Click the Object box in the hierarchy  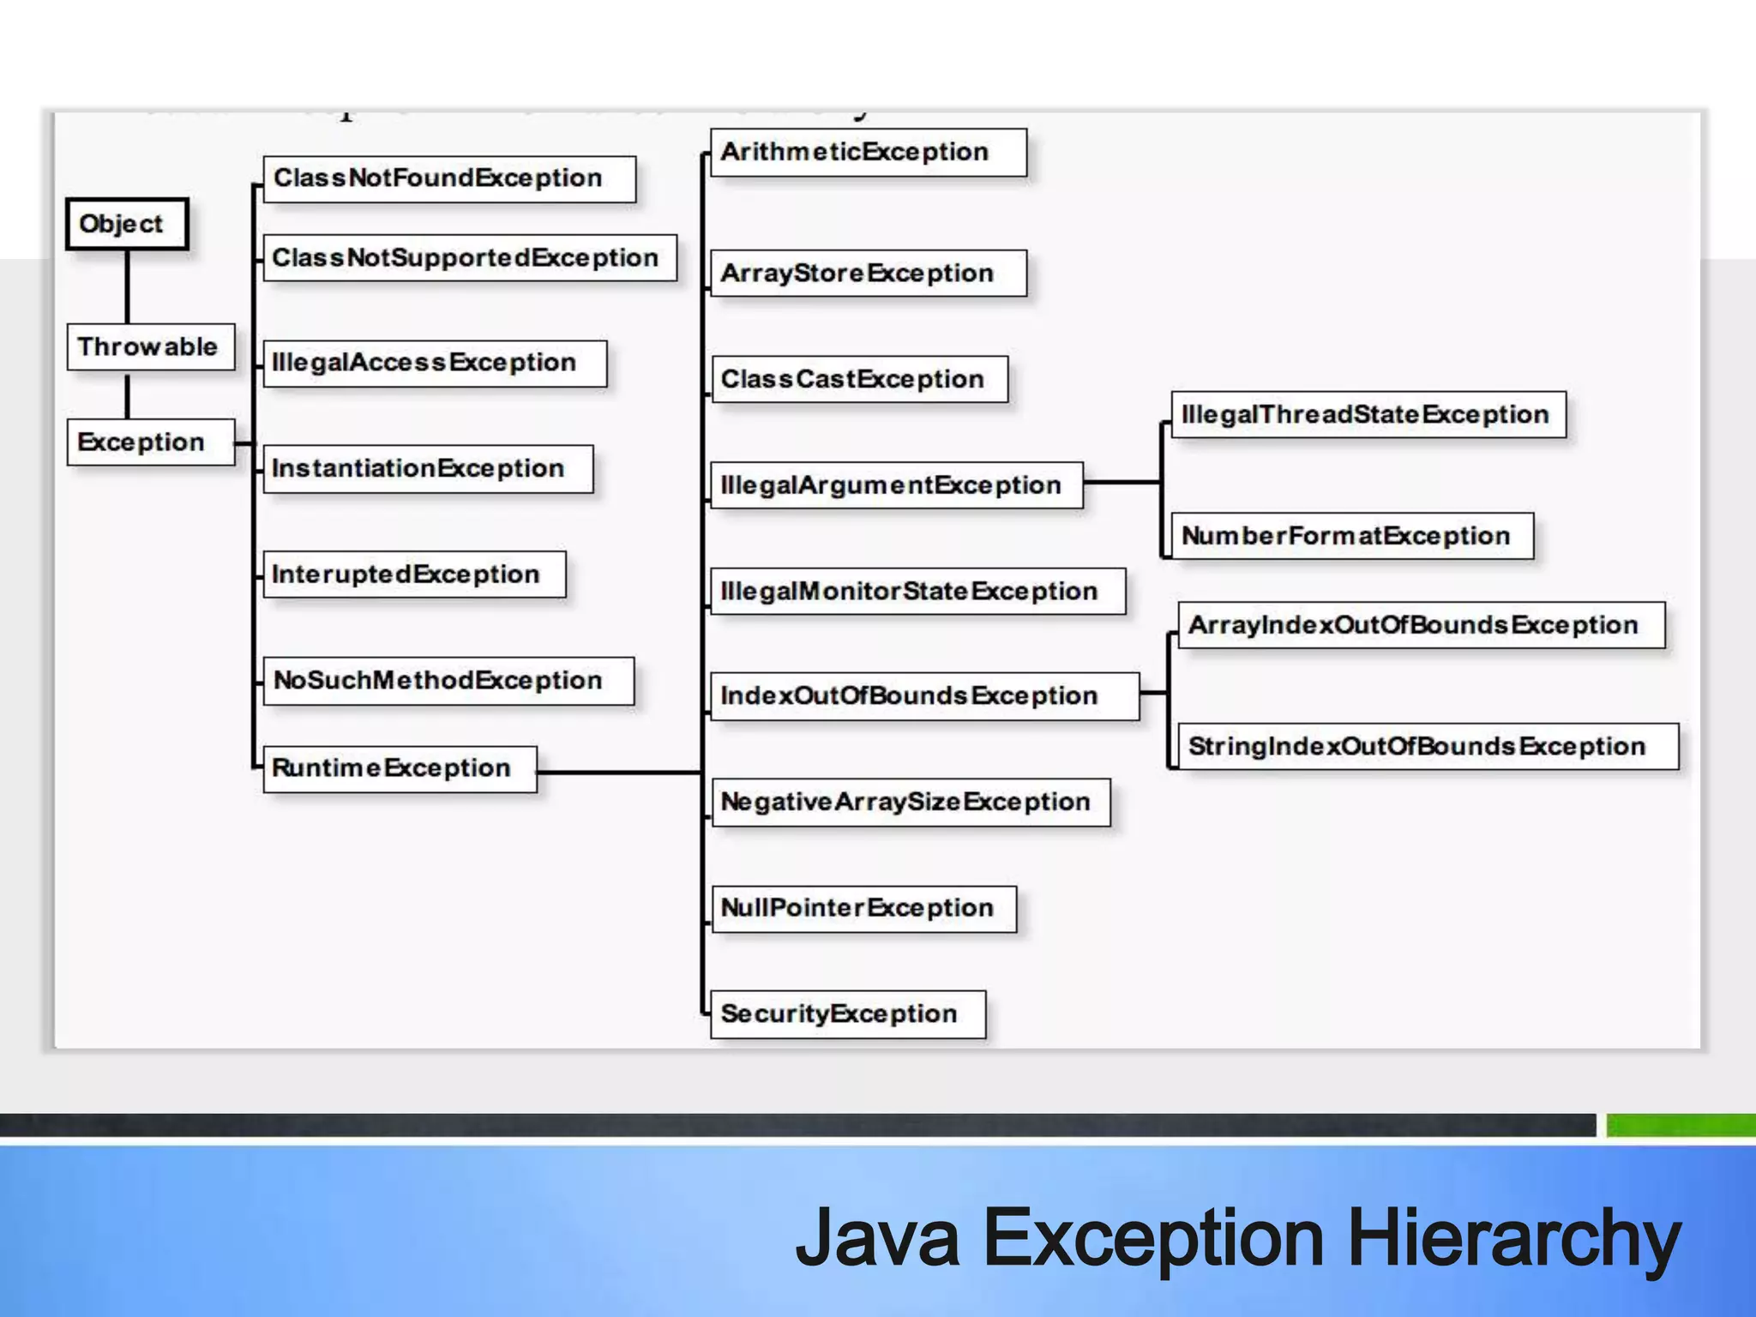click(127, 225)
